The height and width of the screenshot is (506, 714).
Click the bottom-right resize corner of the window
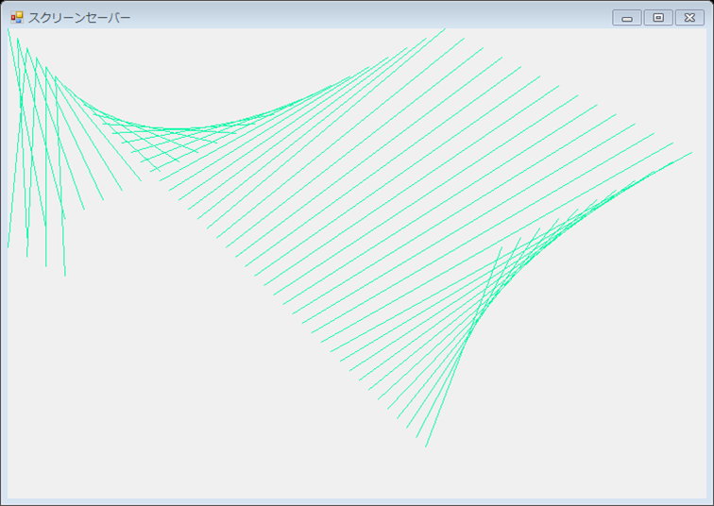coord(710,502)
